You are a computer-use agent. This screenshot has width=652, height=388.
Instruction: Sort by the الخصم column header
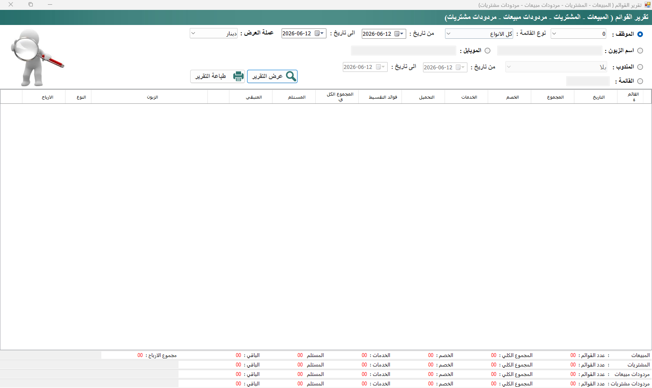coord(510,97)
